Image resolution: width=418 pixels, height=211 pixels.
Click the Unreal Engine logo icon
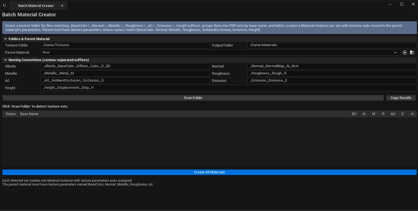(x=4, y=5)
